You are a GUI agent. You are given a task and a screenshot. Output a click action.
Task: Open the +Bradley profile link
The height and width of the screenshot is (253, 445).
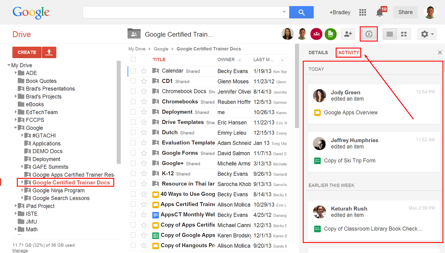pos(340,12)
